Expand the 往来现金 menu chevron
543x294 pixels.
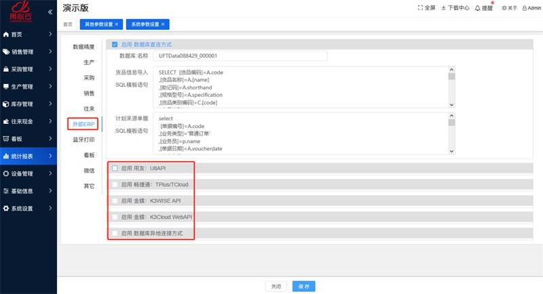50,121
